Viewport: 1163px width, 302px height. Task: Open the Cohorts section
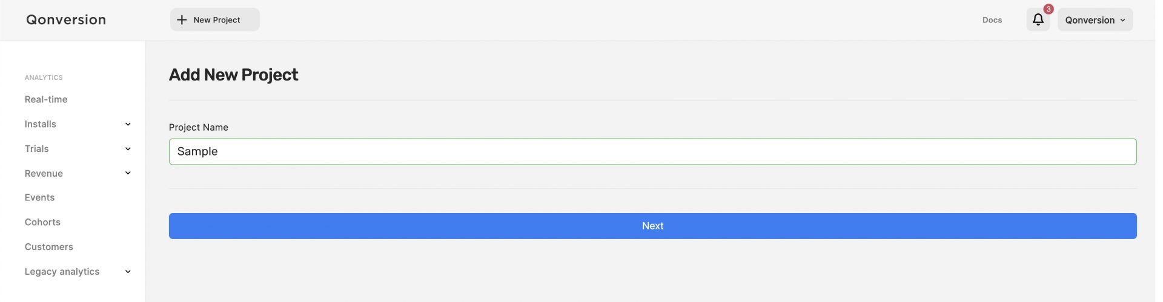(x=42, y=222)
